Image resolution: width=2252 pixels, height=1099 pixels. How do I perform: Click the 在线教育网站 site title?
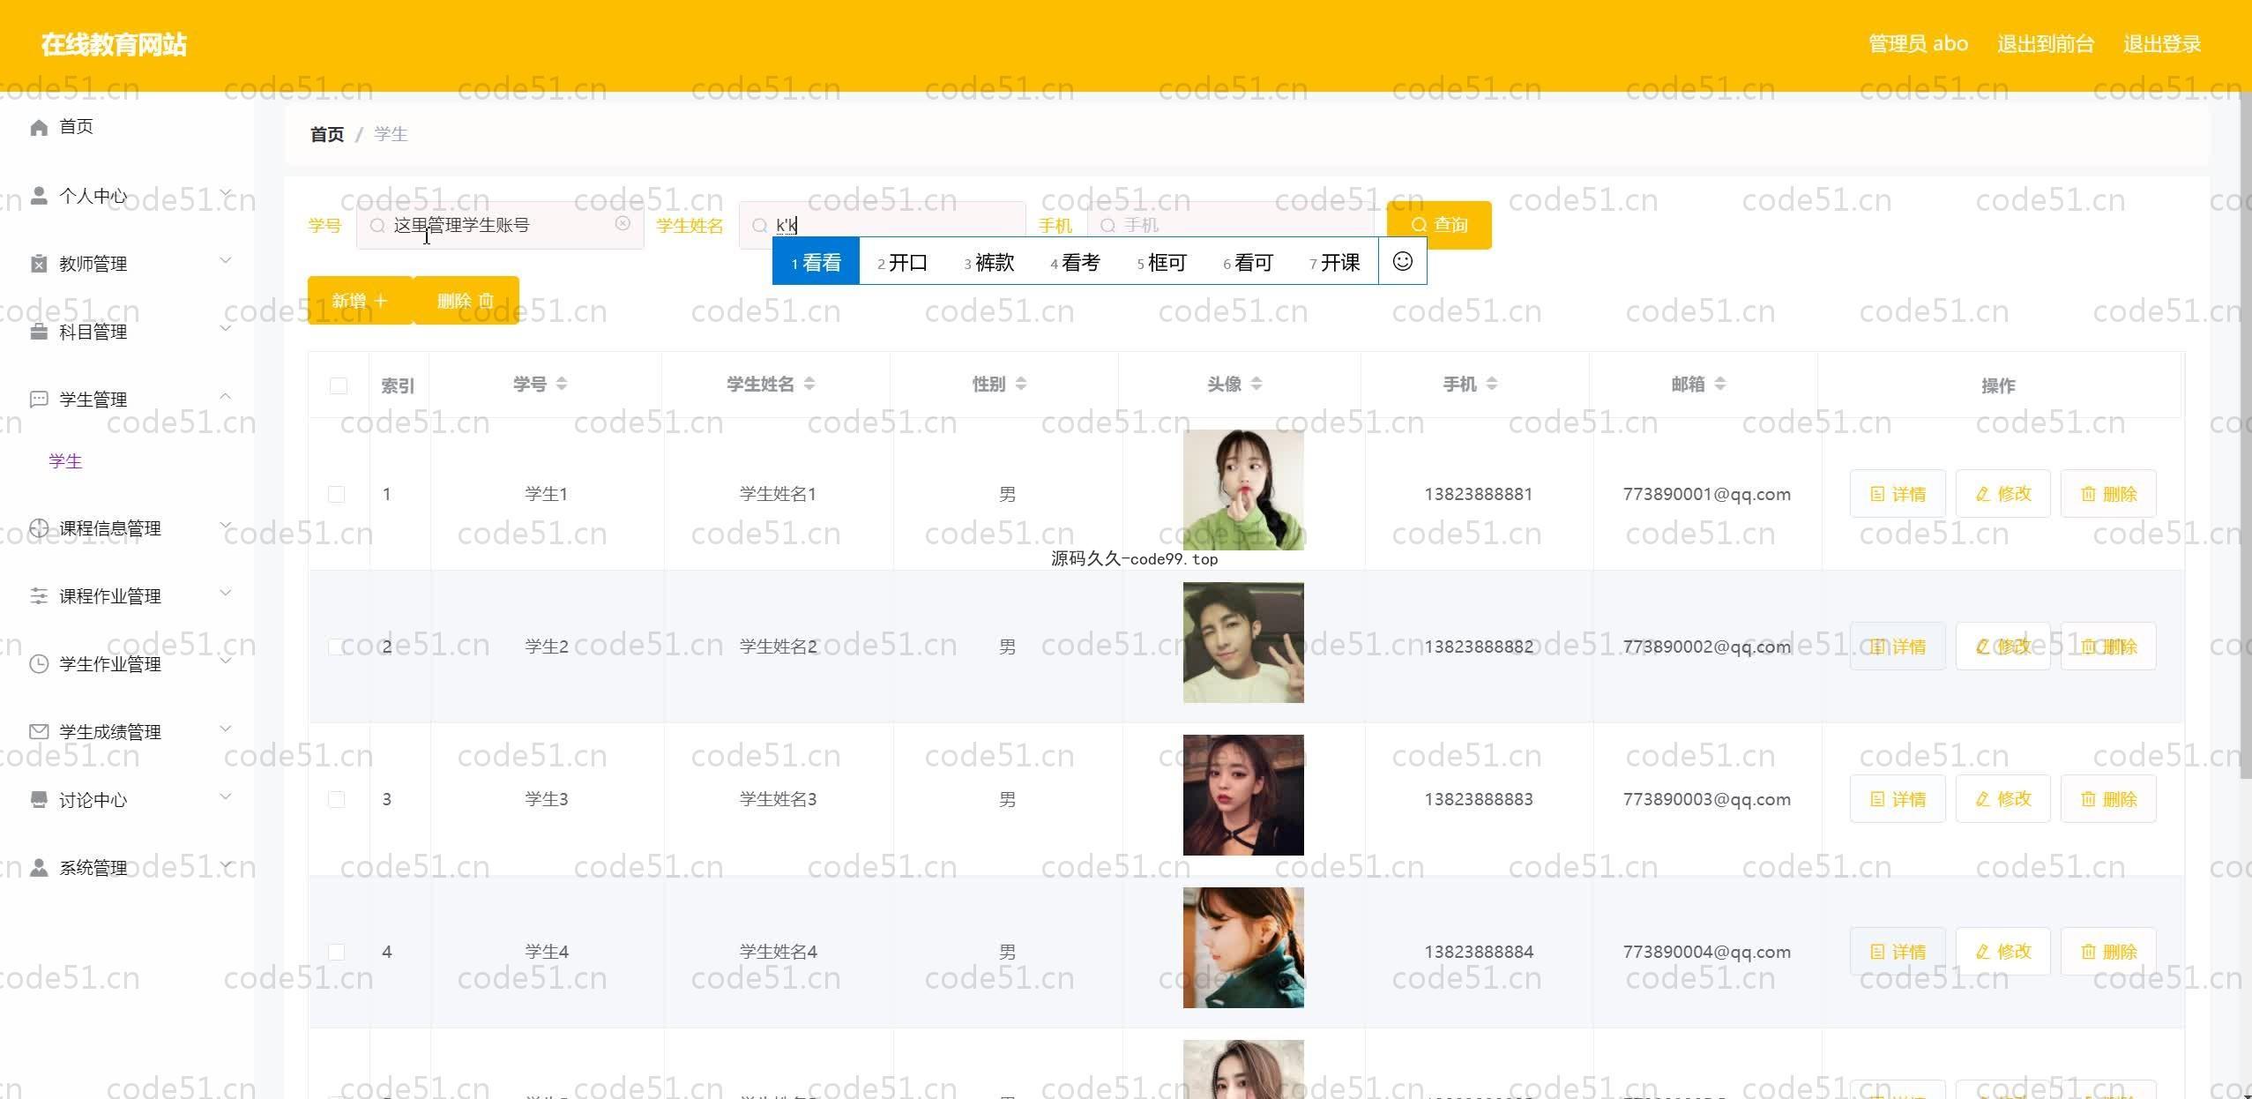(x=114, y=45)
